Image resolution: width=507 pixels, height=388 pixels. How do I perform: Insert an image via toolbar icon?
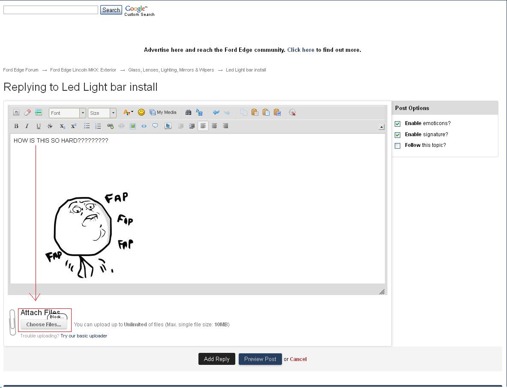133,126
